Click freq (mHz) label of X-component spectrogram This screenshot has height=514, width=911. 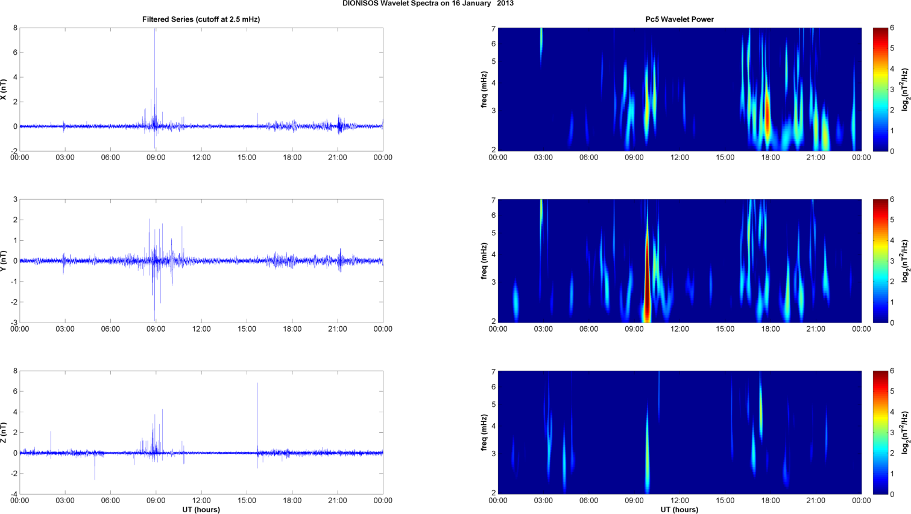[x=484, y=89]
